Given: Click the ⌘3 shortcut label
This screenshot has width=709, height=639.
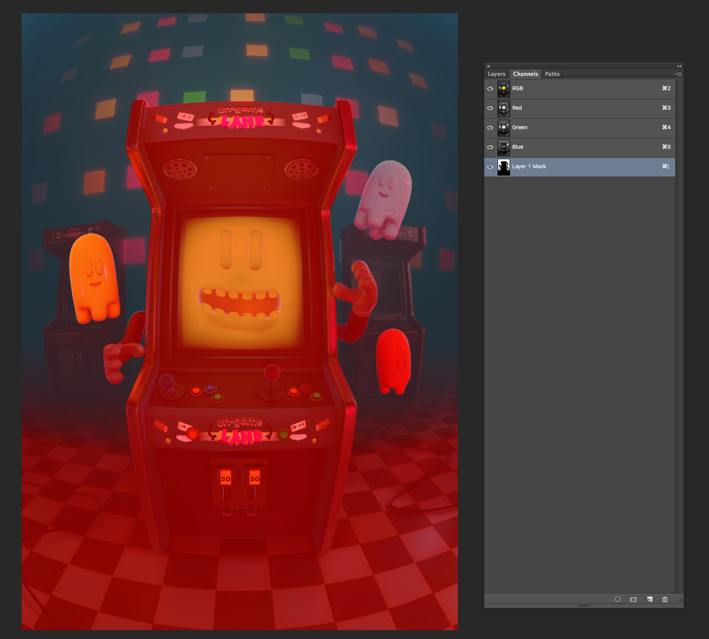Looking at the screenshot, I should click(666, 108).
